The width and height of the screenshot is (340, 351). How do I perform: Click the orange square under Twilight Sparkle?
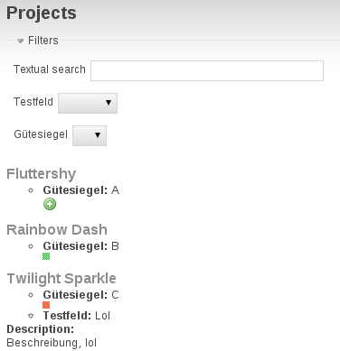coord(46,305)
